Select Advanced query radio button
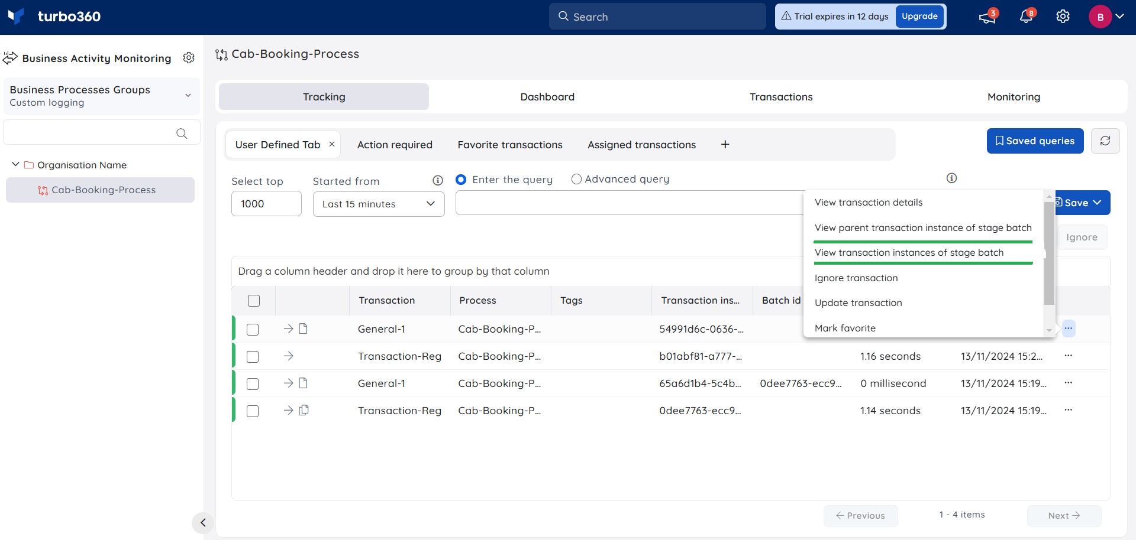Viewport: 1136px width, 540px height. click(x=576, y=179)
